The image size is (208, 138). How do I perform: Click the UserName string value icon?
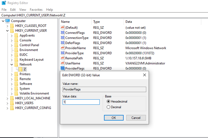click(62, 63)
